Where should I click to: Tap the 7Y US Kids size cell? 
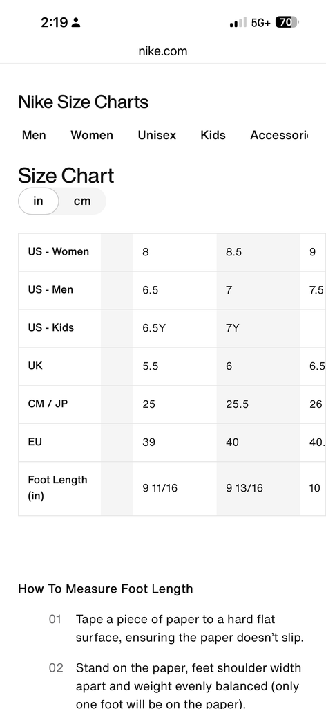click(258, 328)
